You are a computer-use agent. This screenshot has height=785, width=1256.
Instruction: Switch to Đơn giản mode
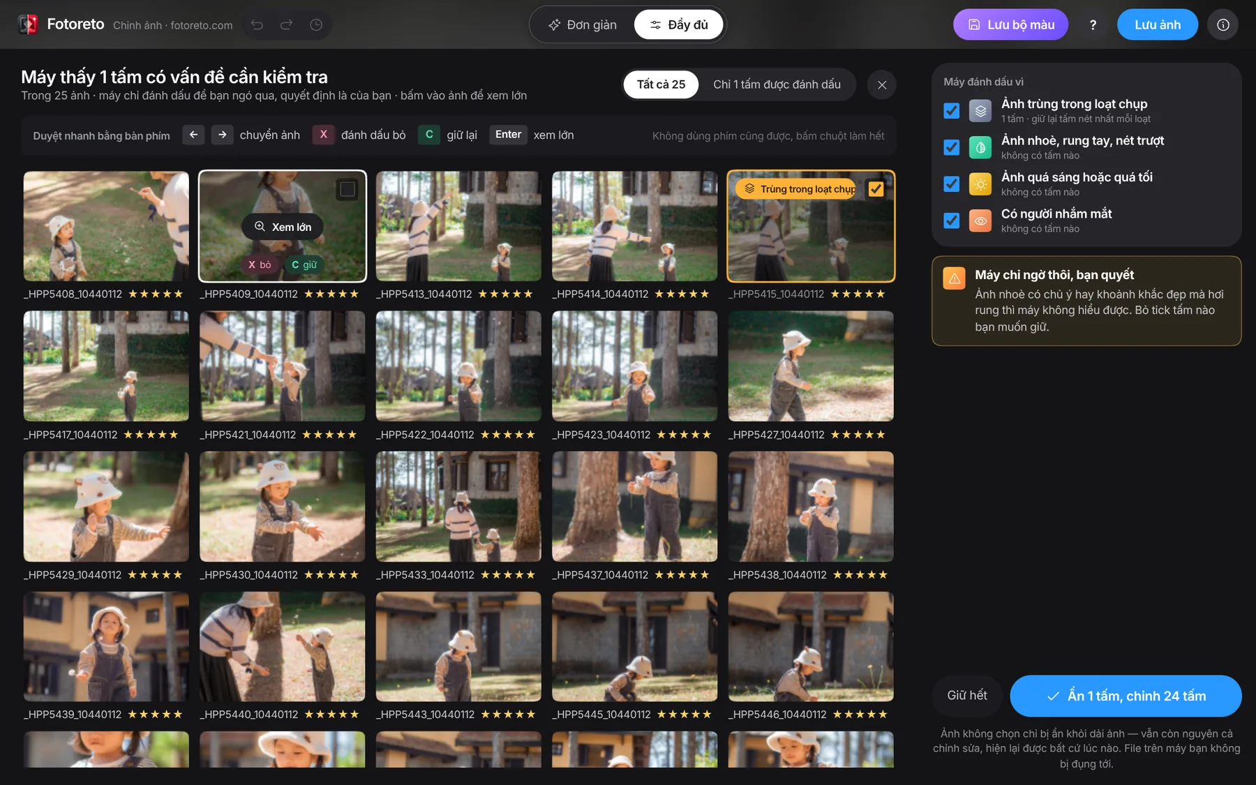583,25
